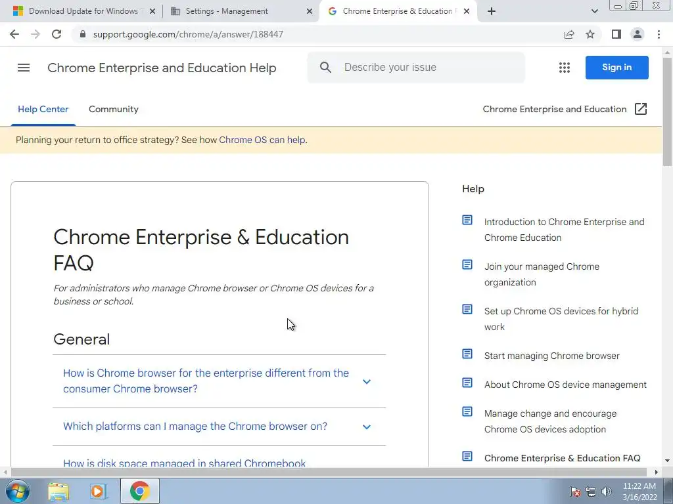
Task: Select Chrome Enterprise & Education FAQ sidebar item
Action: (563, 458)
